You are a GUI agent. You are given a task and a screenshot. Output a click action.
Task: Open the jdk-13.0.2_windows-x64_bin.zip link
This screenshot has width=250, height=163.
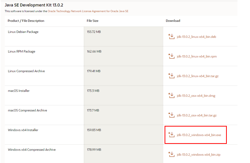199,155
